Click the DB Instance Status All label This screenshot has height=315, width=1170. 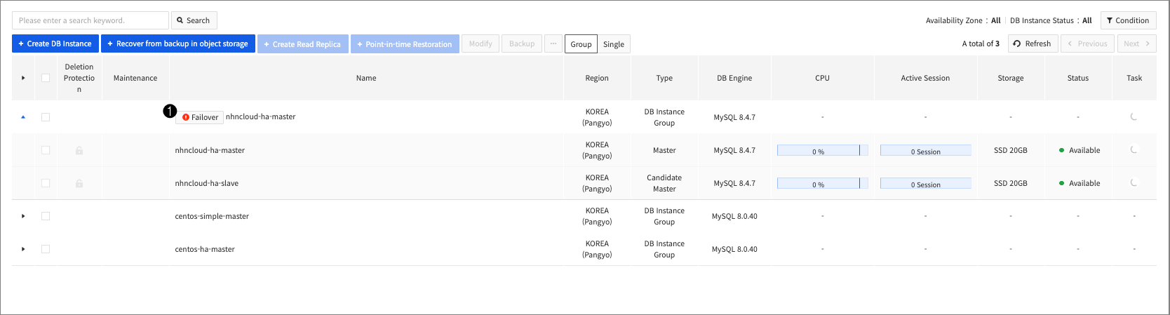click(1051, 20)
